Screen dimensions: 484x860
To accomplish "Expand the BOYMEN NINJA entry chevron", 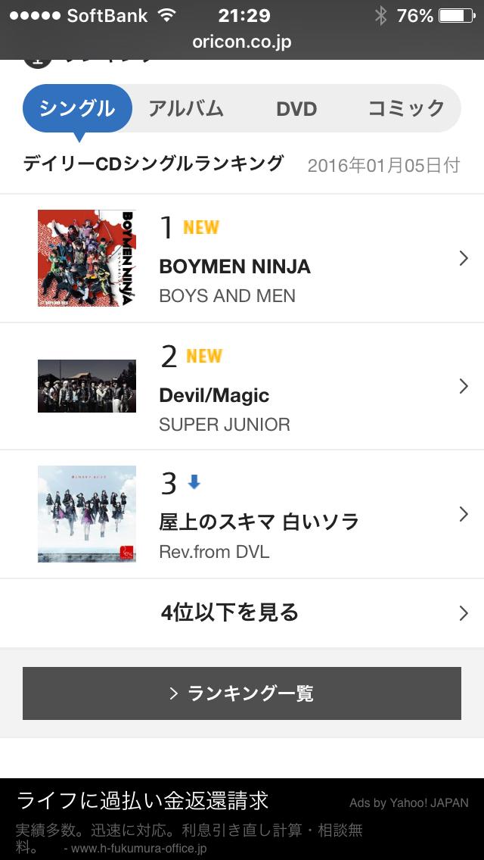I will pos(464,258).
